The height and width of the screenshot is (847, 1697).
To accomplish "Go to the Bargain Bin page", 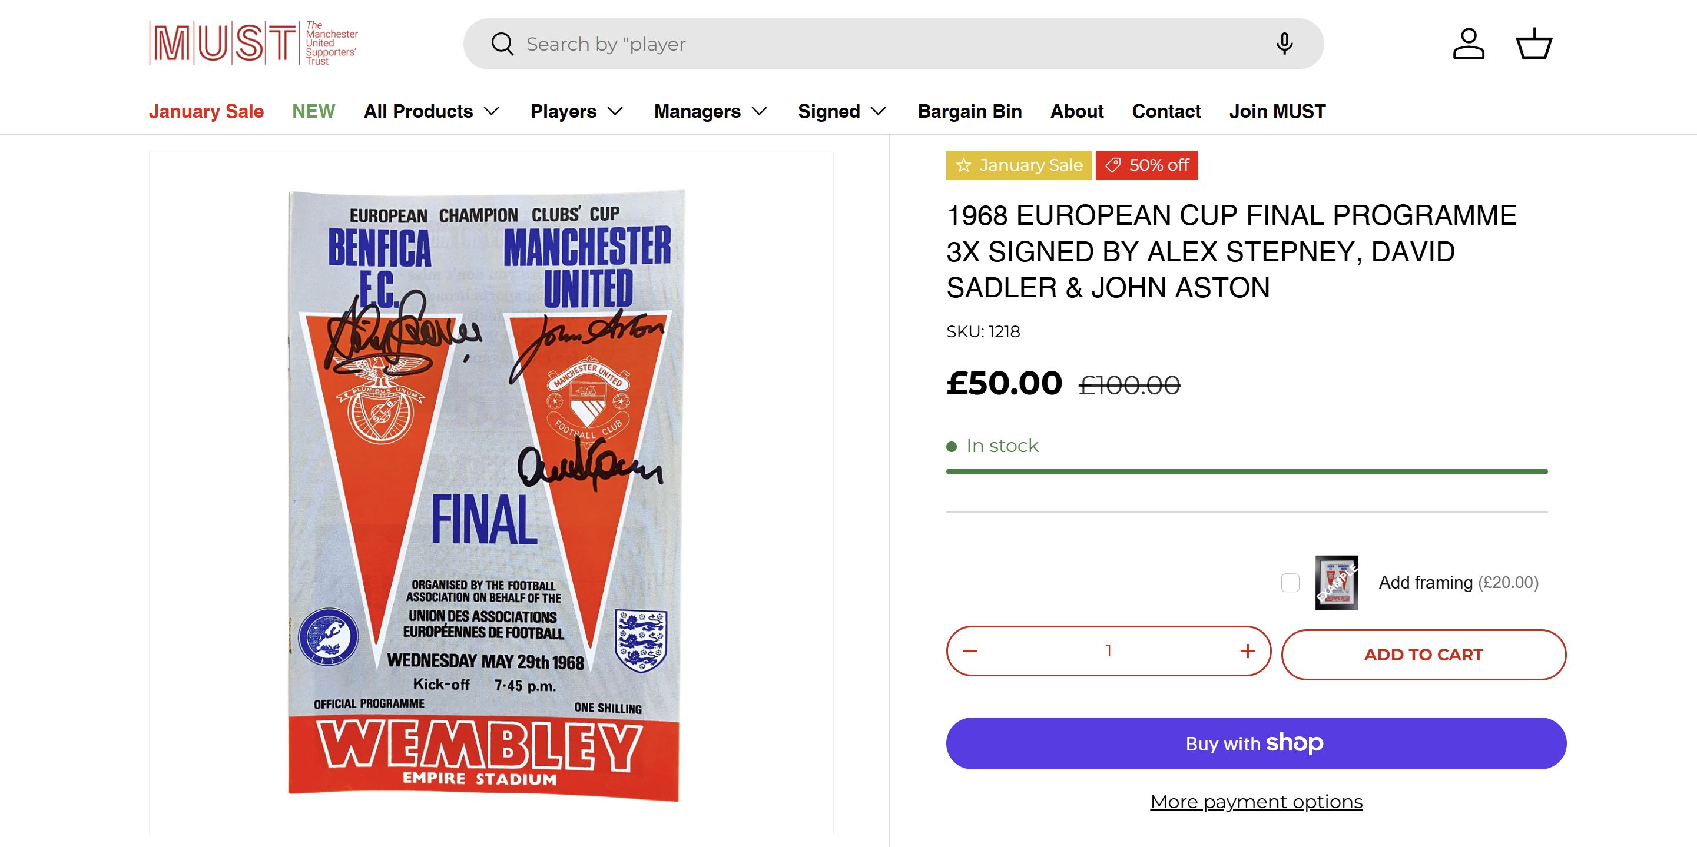I will pos(970,111).
